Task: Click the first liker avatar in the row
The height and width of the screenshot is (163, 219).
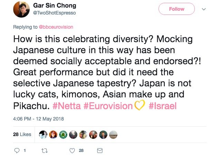Action: (43, 135)
